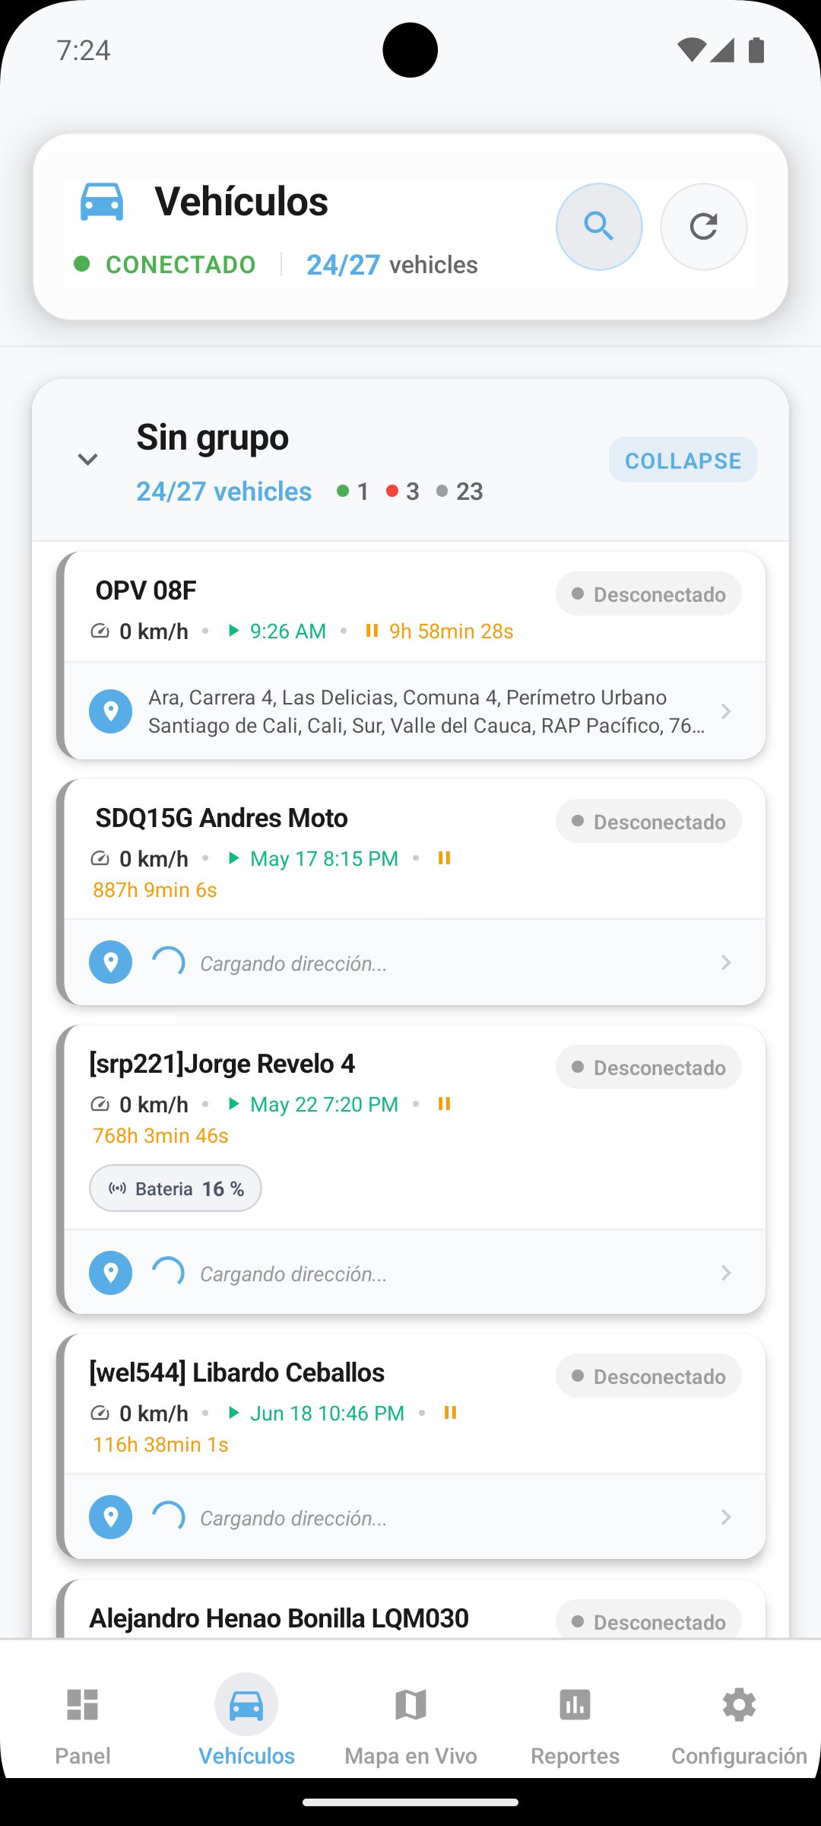Tap location pin on OPV 08F card
821x1826 pixels.
pyautogui.click(x=111, y=711)
